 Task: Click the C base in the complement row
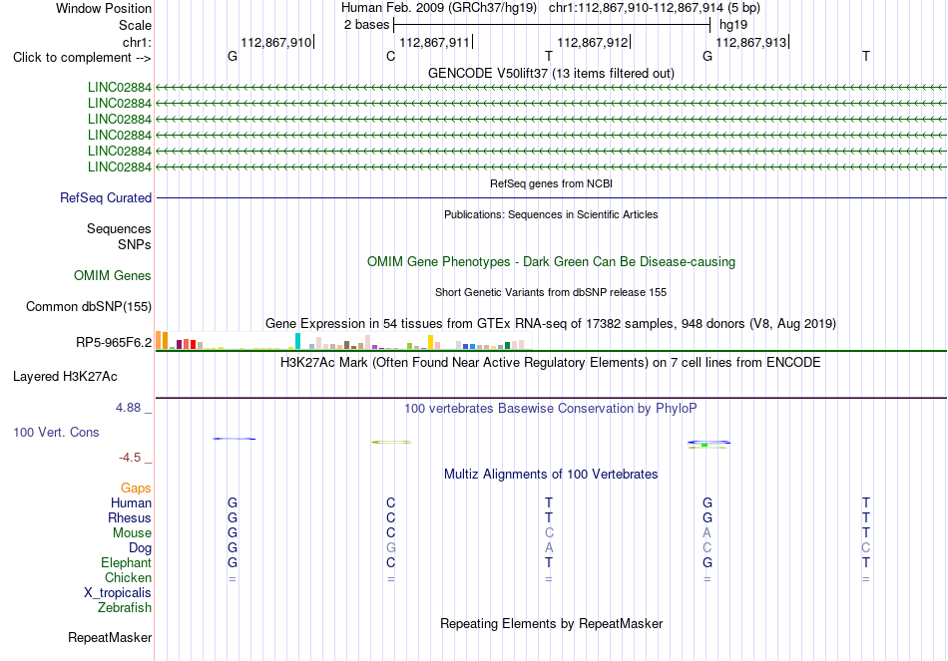point(390,56)
